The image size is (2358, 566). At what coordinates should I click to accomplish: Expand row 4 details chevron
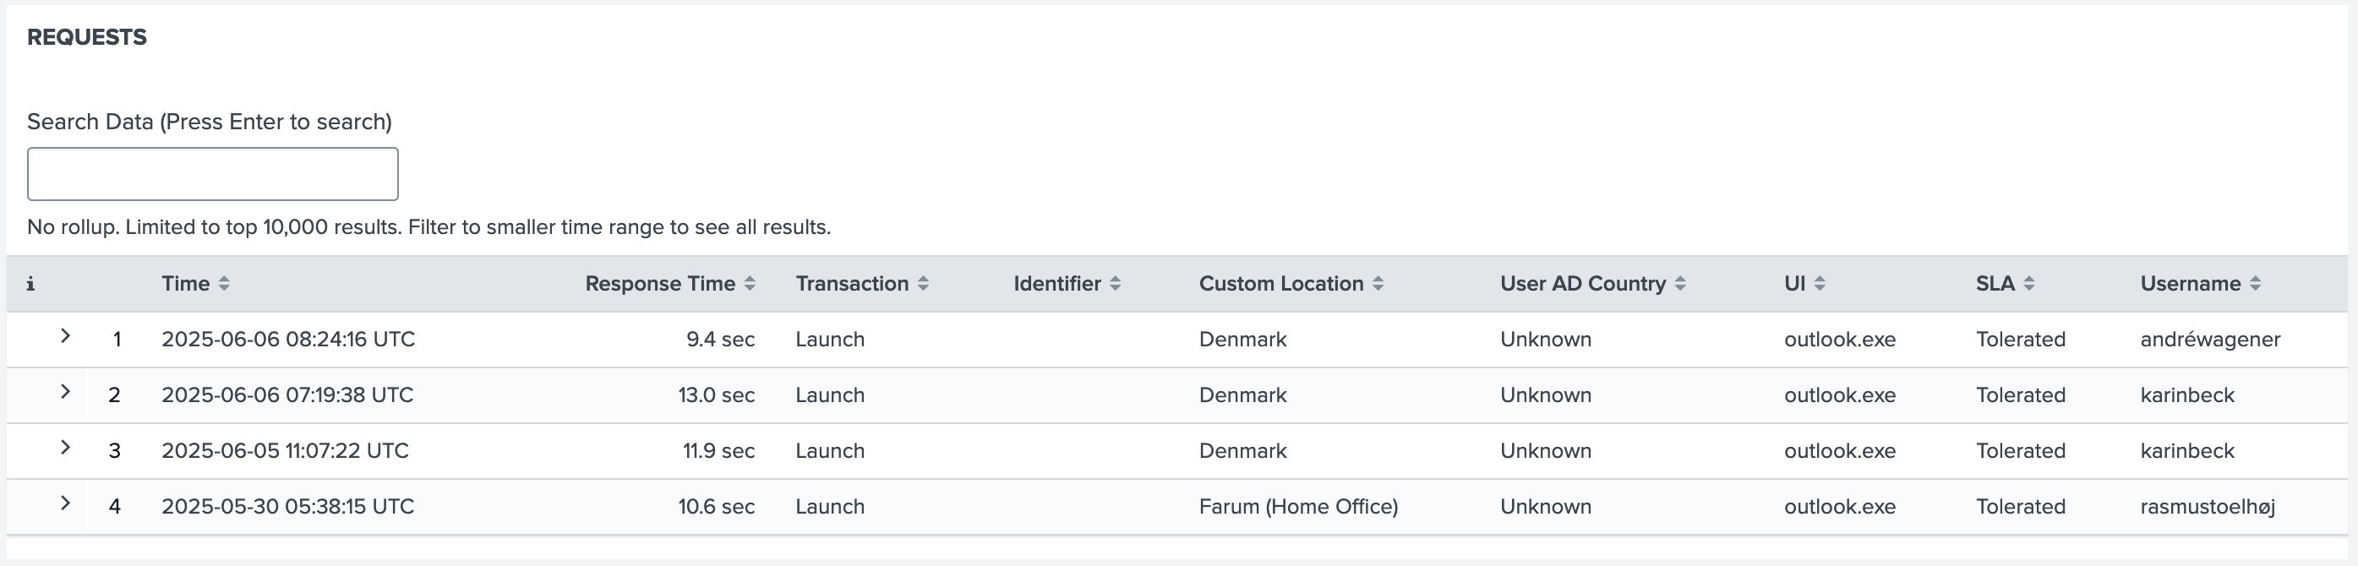pos(65,503)
